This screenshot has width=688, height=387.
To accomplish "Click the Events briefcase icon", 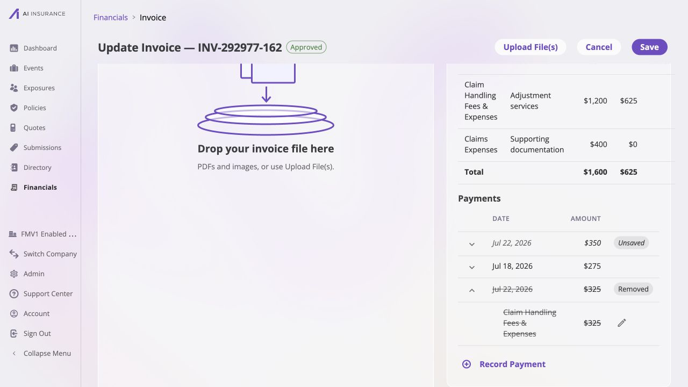I will tap(14, 68).
